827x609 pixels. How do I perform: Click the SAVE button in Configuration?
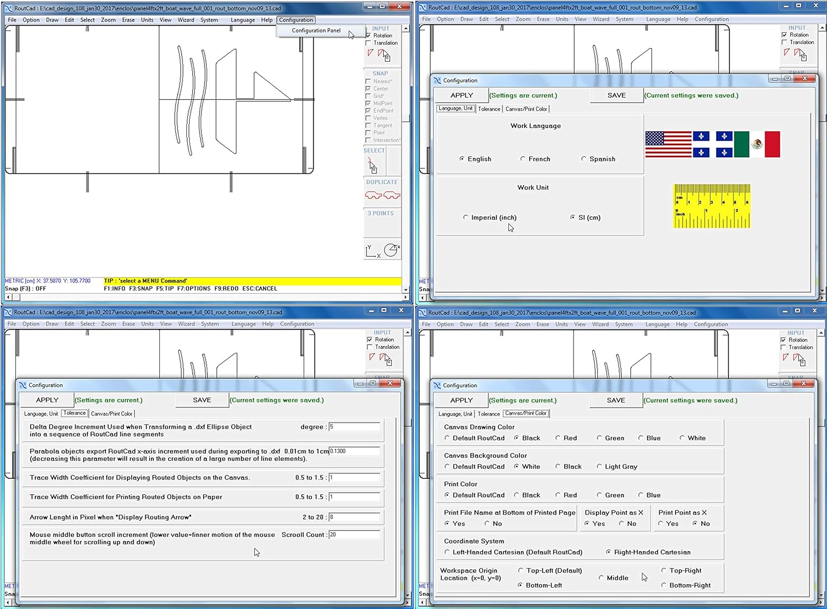pyautogui.click(x=616, y=95)
